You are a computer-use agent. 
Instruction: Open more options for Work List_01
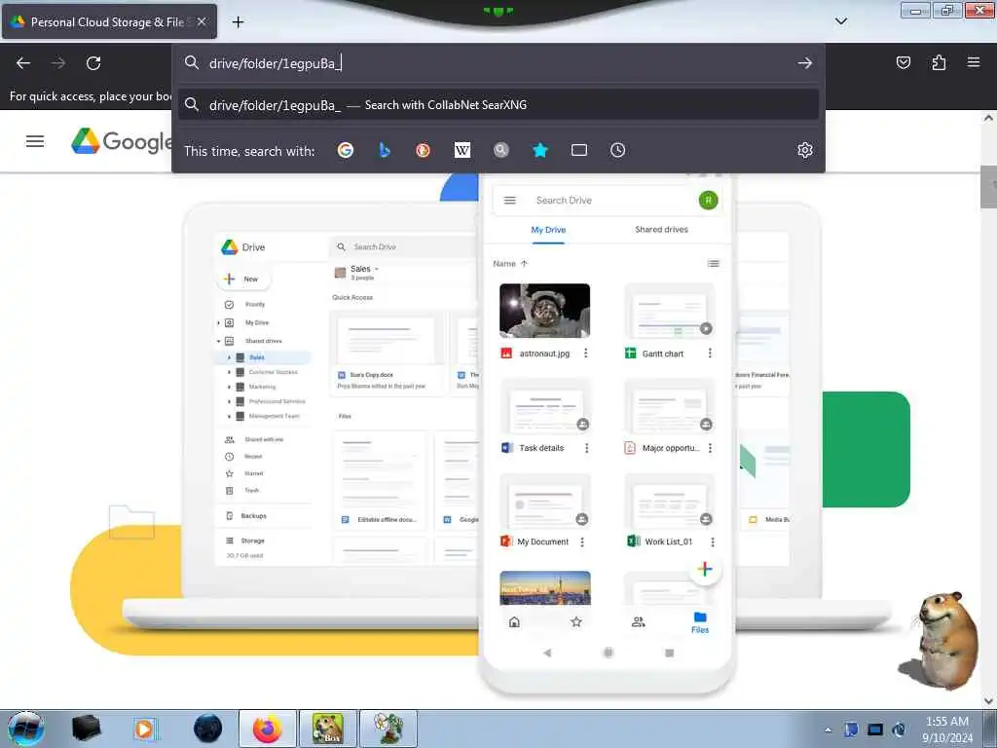click(712, 542)
